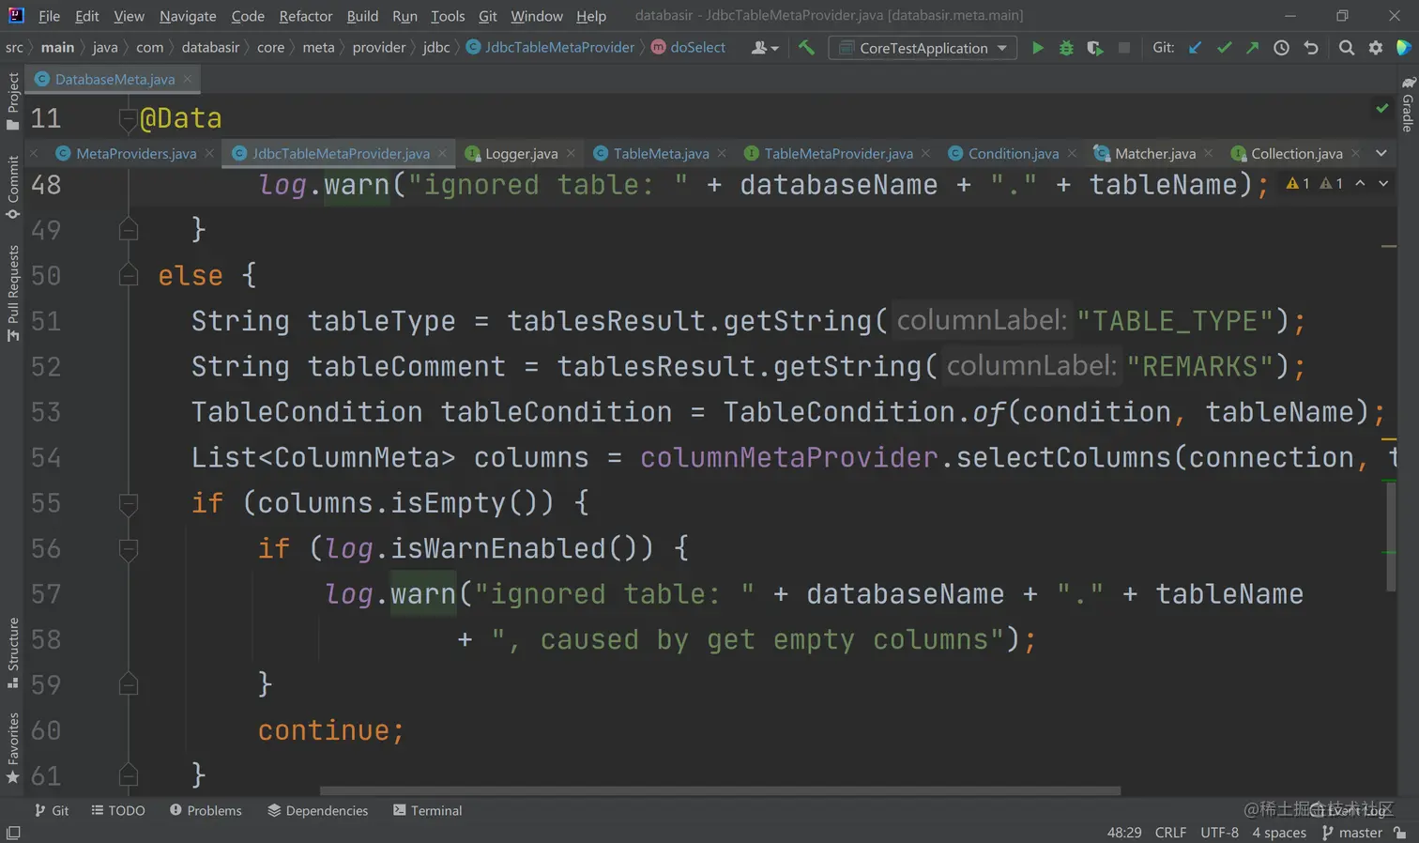The image size is (1419, 843).
Task: Open the user account dropdown in toolbar
Action: [765, 48]
